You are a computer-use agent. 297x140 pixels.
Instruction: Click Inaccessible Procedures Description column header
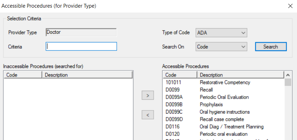pos(87,75)
